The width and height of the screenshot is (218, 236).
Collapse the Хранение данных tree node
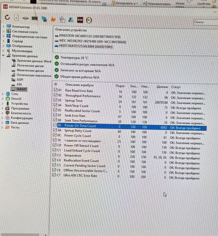pos(3,55)
